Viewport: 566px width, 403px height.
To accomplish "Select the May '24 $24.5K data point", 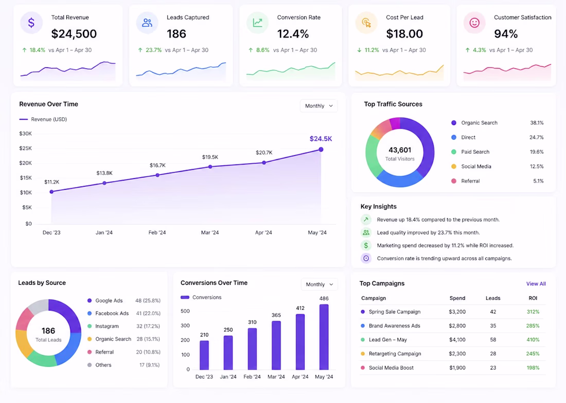I will (x=321, y=150).
